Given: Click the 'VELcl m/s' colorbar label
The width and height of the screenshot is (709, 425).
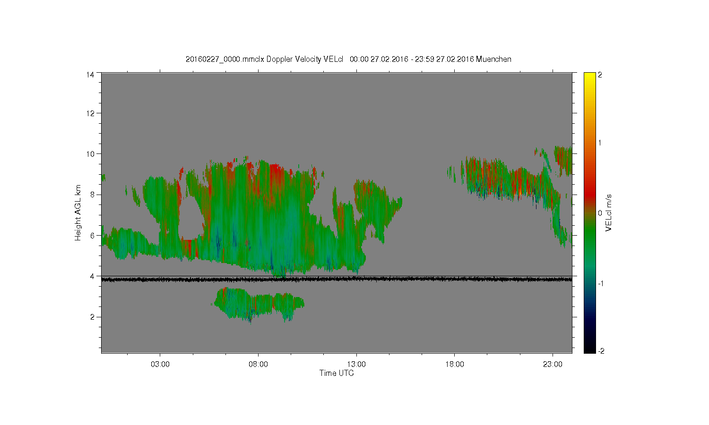Looking at the screenshot, I should (x=609, y=212).
